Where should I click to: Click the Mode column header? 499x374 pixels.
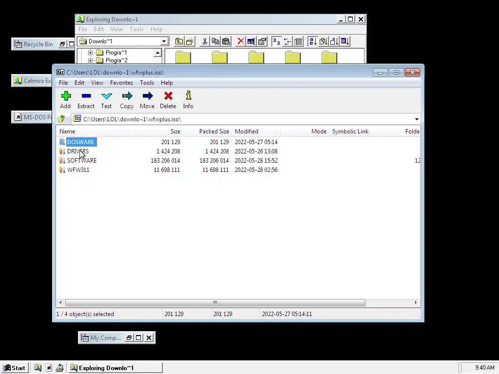tap(305, 131)
